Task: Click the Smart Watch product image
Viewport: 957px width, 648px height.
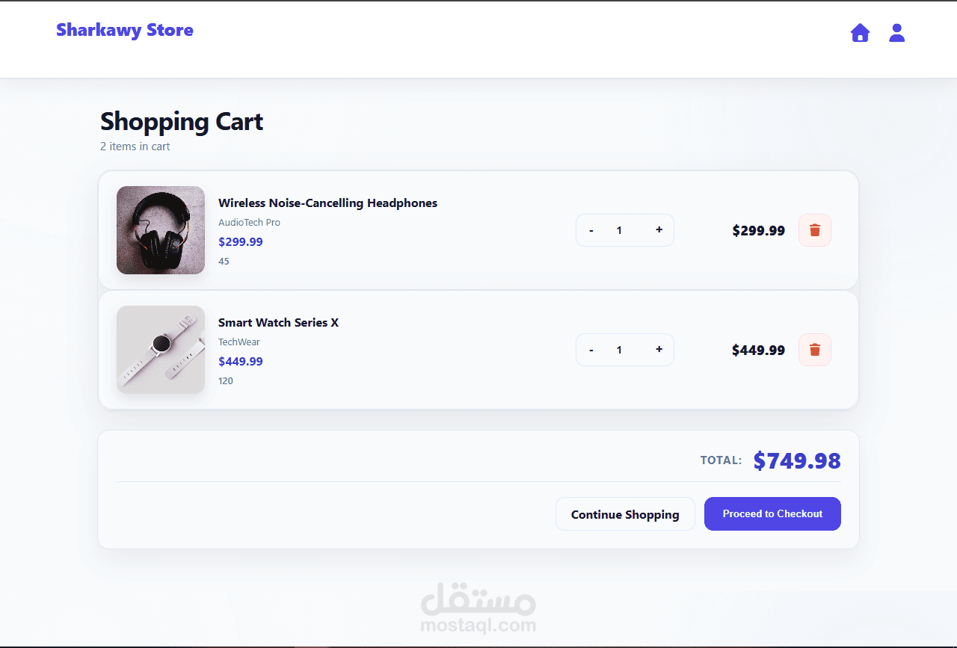Action: (x=161, y=350)
